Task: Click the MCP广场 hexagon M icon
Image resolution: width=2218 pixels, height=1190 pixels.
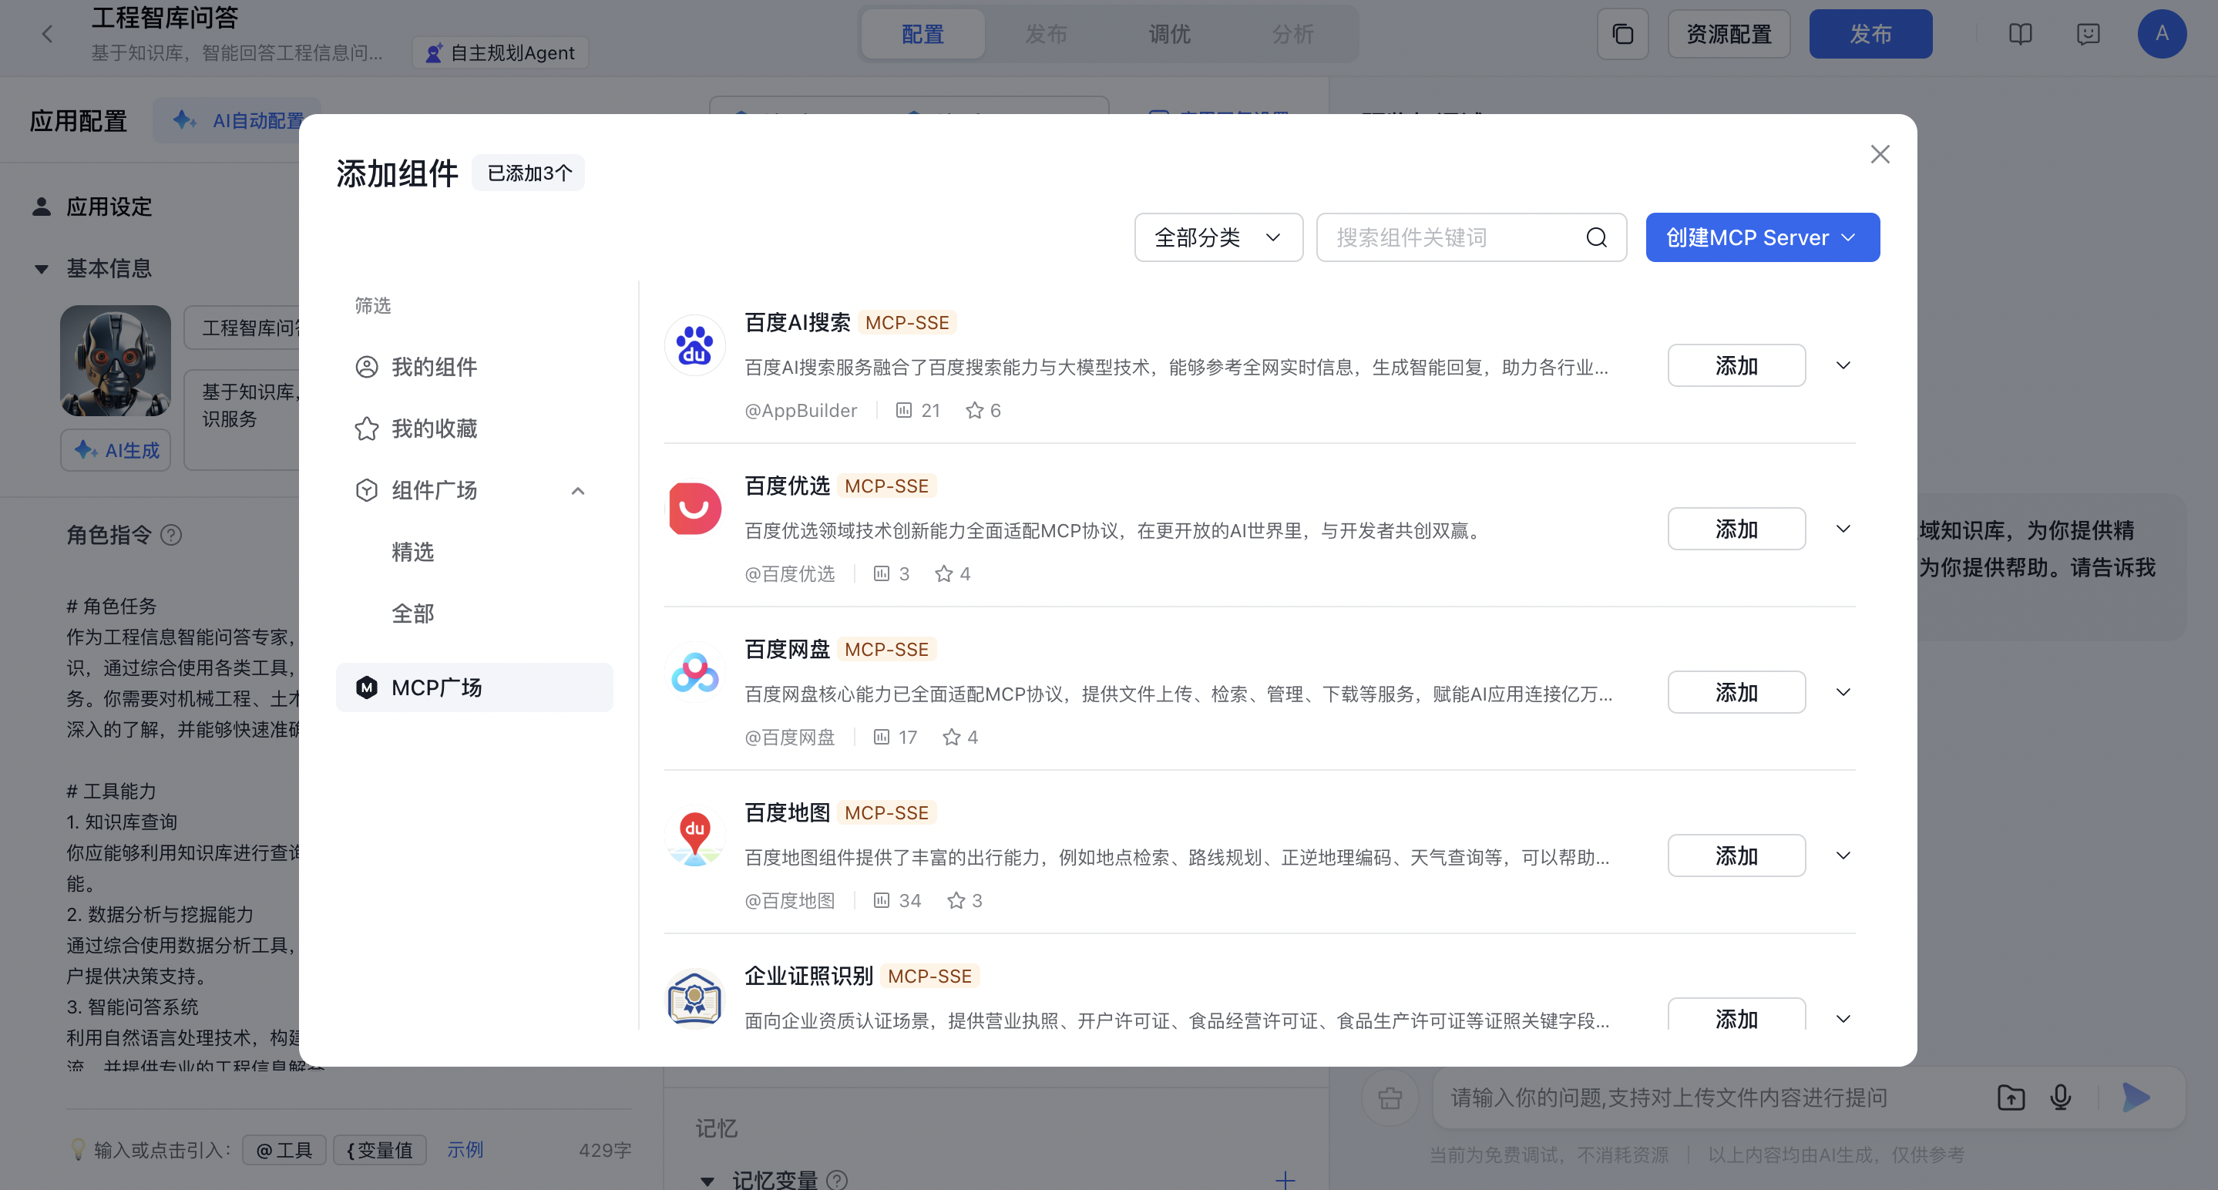Action: (367, 687)
